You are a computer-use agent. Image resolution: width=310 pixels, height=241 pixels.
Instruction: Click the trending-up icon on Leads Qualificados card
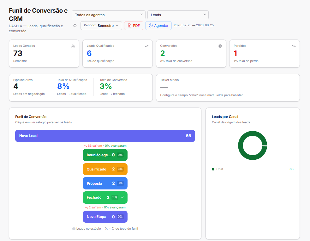[x=147, y=46]
